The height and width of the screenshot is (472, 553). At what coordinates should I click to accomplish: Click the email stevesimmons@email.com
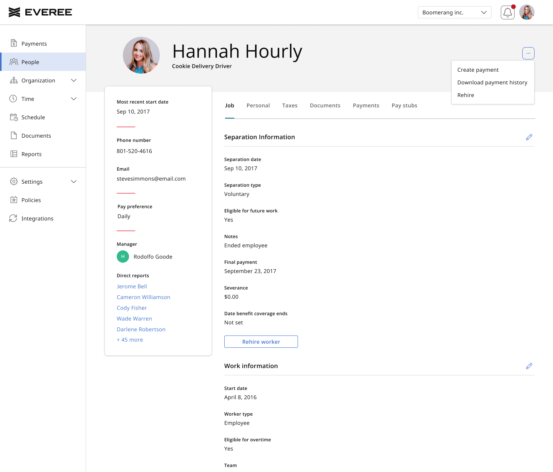tap(151, 179)
